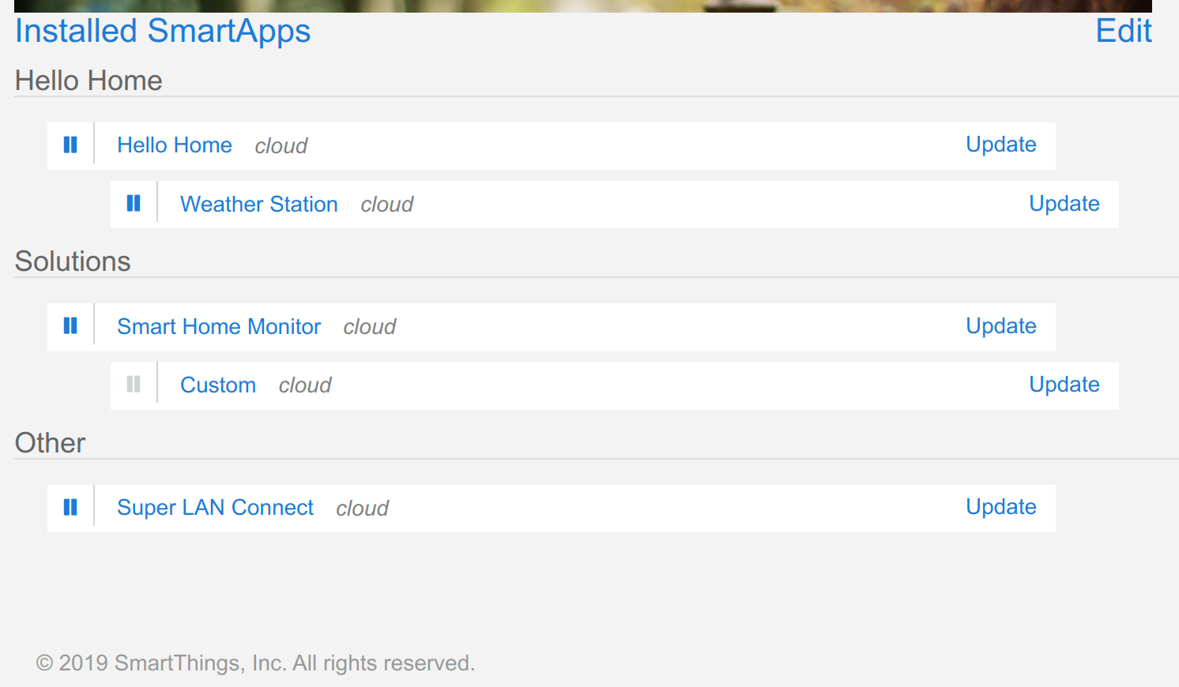Click the Solutions section heading
The width and height of the screenshot is (1179, 687).
[73, 261]
